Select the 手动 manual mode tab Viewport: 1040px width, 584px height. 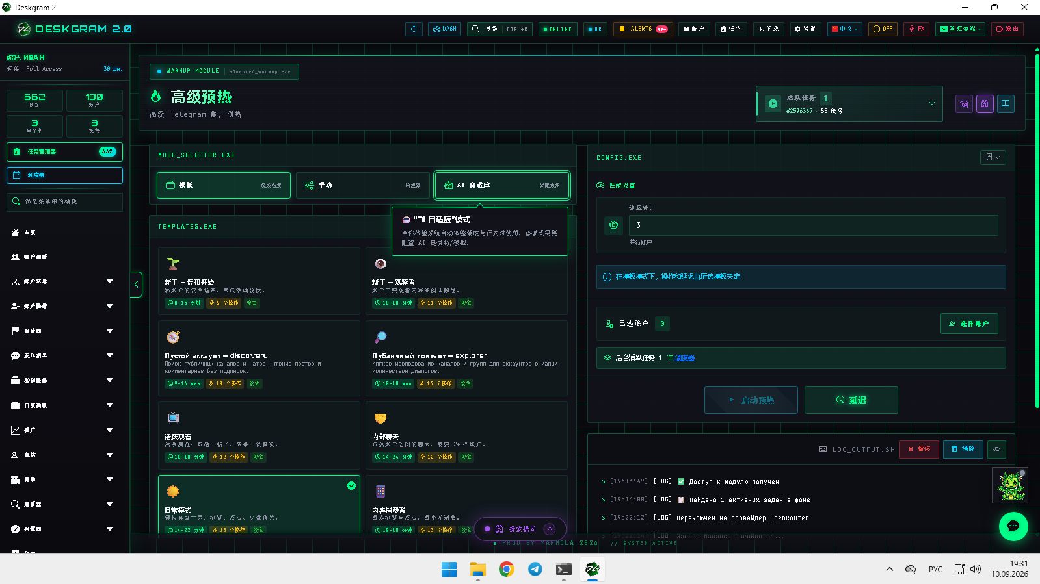(362, 185)
